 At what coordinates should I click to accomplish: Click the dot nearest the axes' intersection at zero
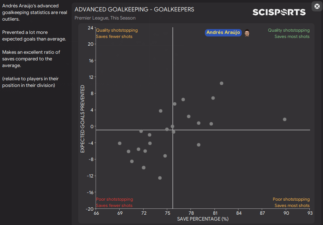point(172,127)
